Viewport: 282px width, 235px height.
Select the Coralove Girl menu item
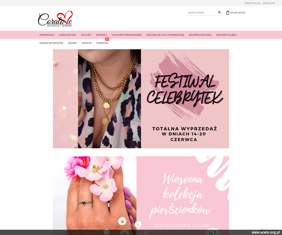[67, 35]
